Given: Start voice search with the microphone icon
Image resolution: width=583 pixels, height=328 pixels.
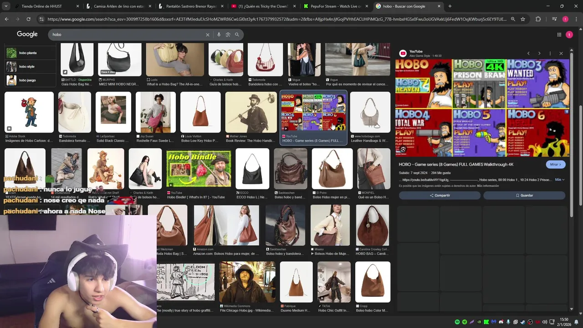Looking at the screenshot, I should [x=219, y=35].
